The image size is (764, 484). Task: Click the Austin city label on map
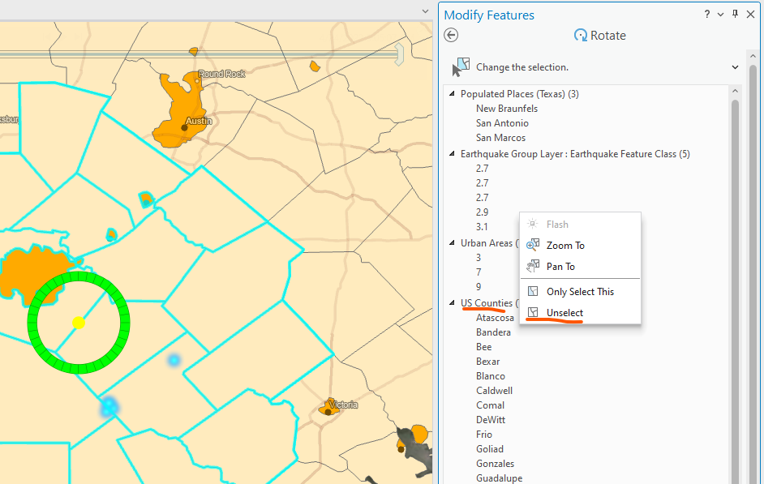(x=199, y=121)
